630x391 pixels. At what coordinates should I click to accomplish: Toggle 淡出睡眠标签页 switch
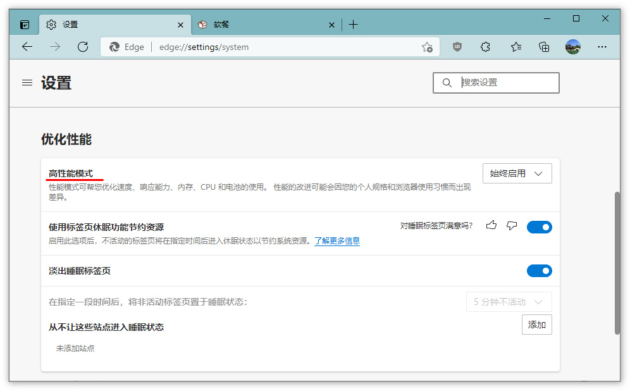pos(539,271)
